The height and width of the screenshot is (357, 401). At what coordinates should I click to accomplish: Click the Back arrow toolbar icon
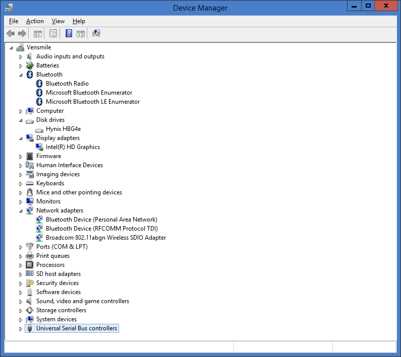[11, 33]
